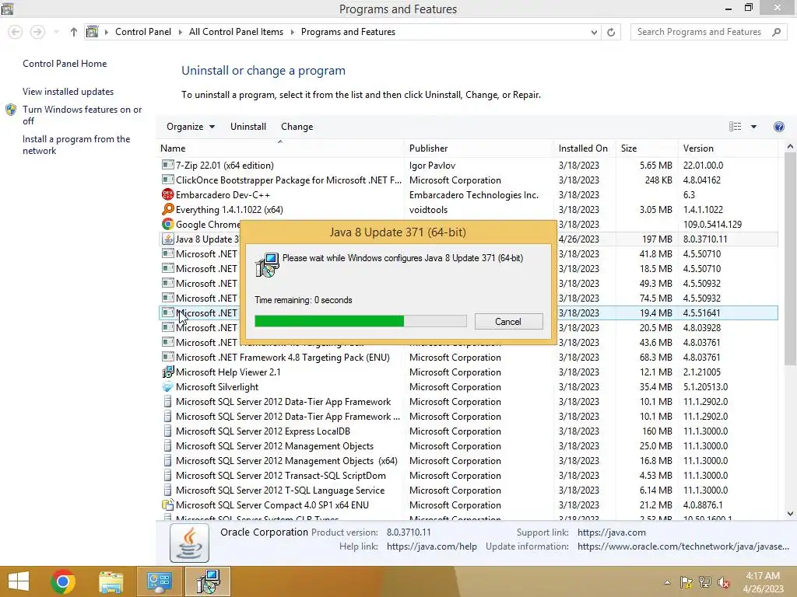Expand the All Control Panel Items breadcrumb arrow
This screenshot has width=797, height=597.
pyautogui.click(x=293, y=32)
